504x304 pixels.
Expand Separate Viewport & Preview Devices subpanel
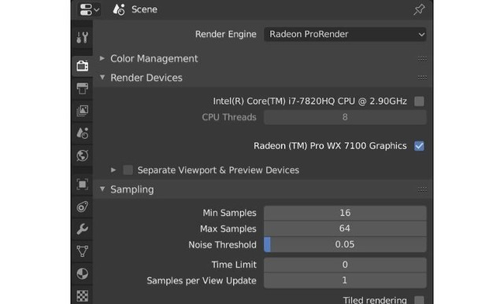click(x=113, y=170)
